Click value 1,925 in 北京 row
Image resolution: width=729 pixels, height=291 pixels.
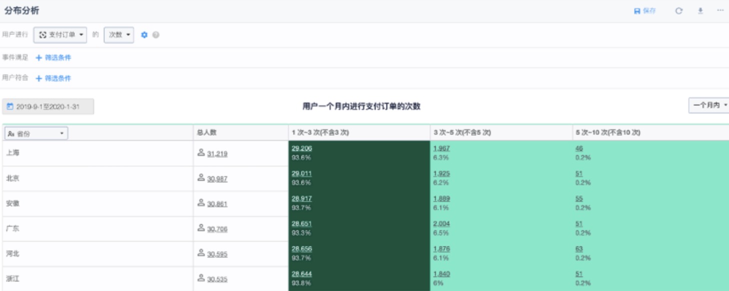click(x=442, y=173)
